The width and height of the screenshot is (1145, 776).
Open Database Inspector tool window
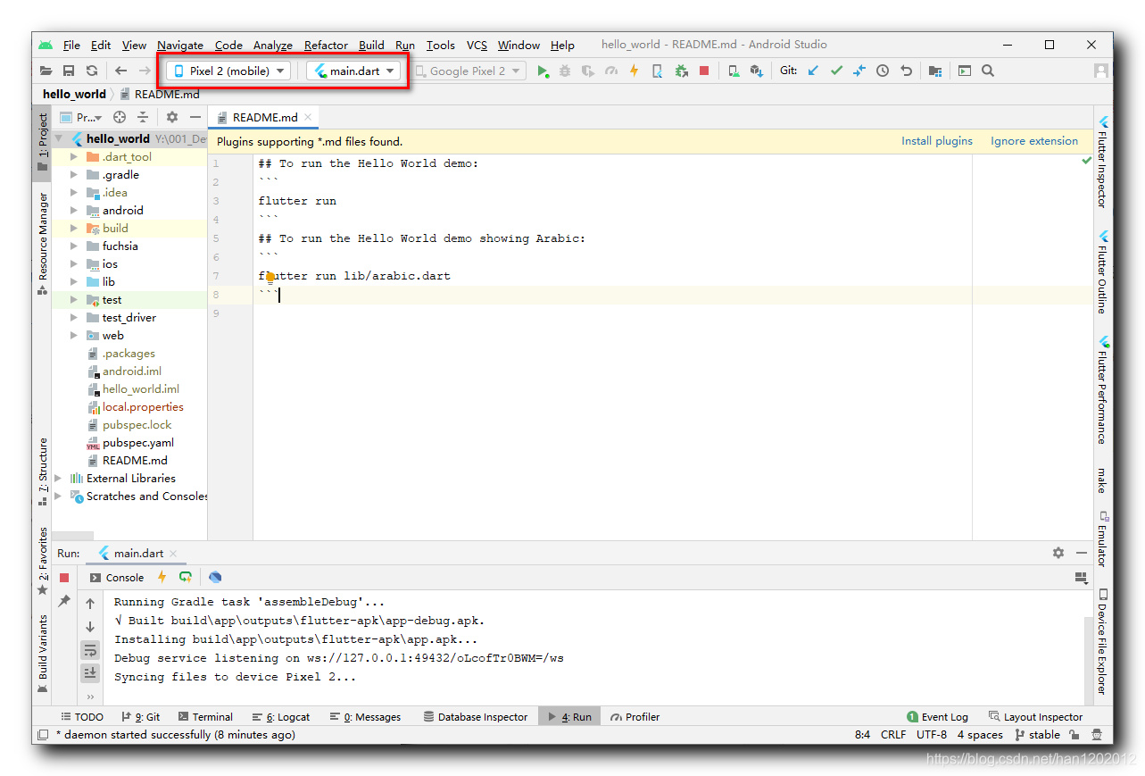tap(476, 716)
